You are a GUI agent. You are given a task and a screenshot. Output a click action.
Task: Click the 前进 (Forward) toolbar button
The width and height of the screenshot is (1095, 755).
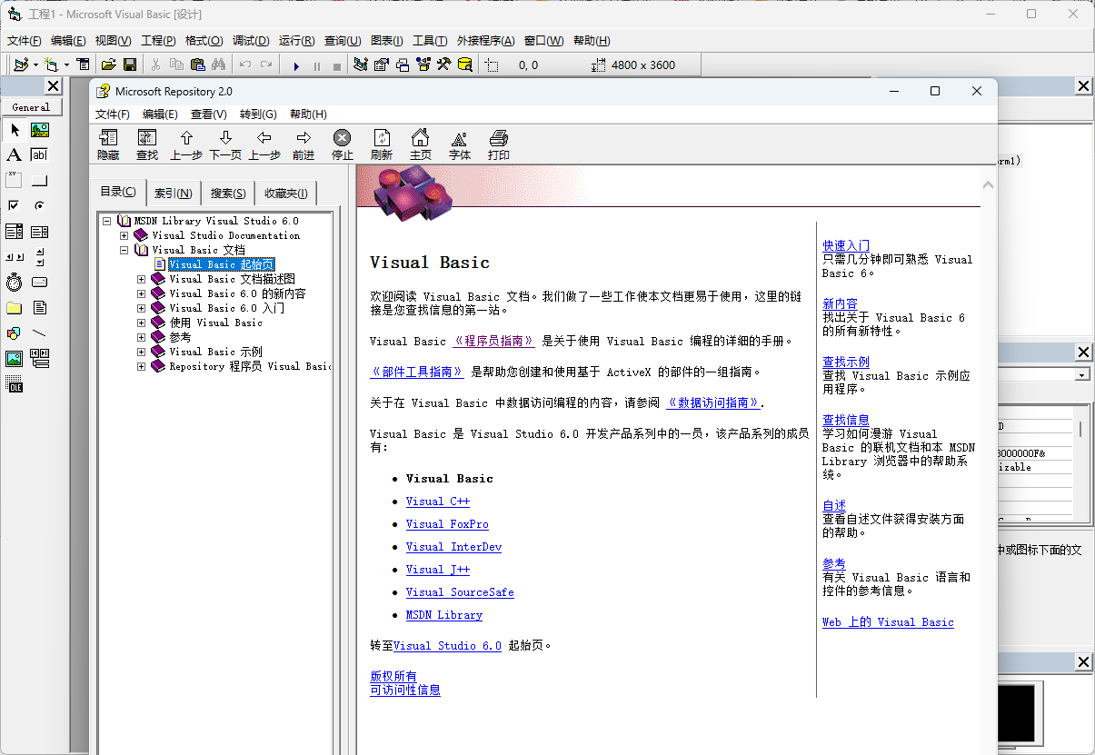pos(304,144)
